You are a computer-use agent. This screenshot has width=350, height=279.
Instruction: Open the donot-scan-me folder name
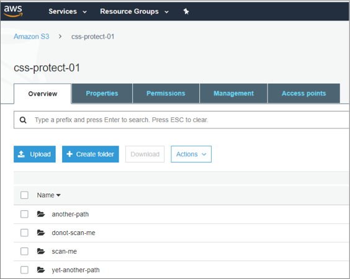pyautogui.click(x=73, y=232)
